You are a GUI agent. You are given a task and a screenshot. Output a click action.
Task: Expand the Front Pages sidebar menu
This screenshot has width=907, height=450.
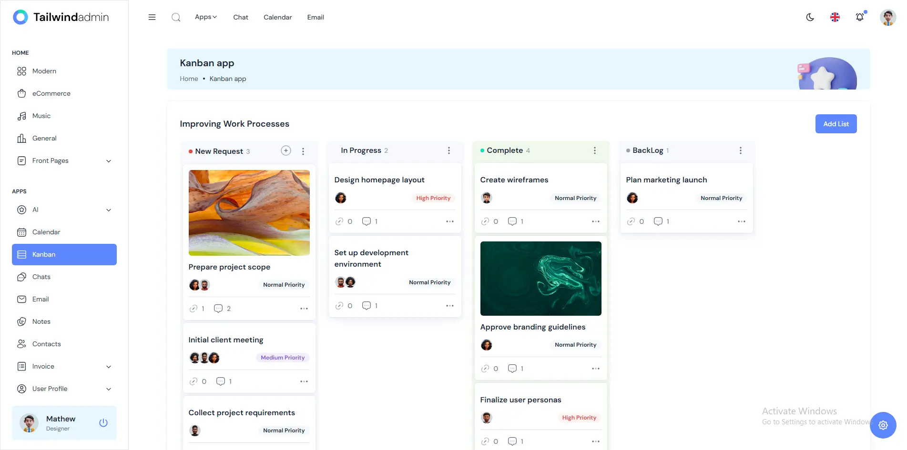coord(64,161)
